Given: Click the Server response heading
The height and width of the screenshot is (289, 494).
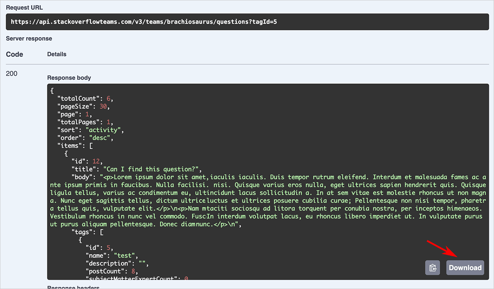Looking at the screenshot, I should (x=29, y=39).
